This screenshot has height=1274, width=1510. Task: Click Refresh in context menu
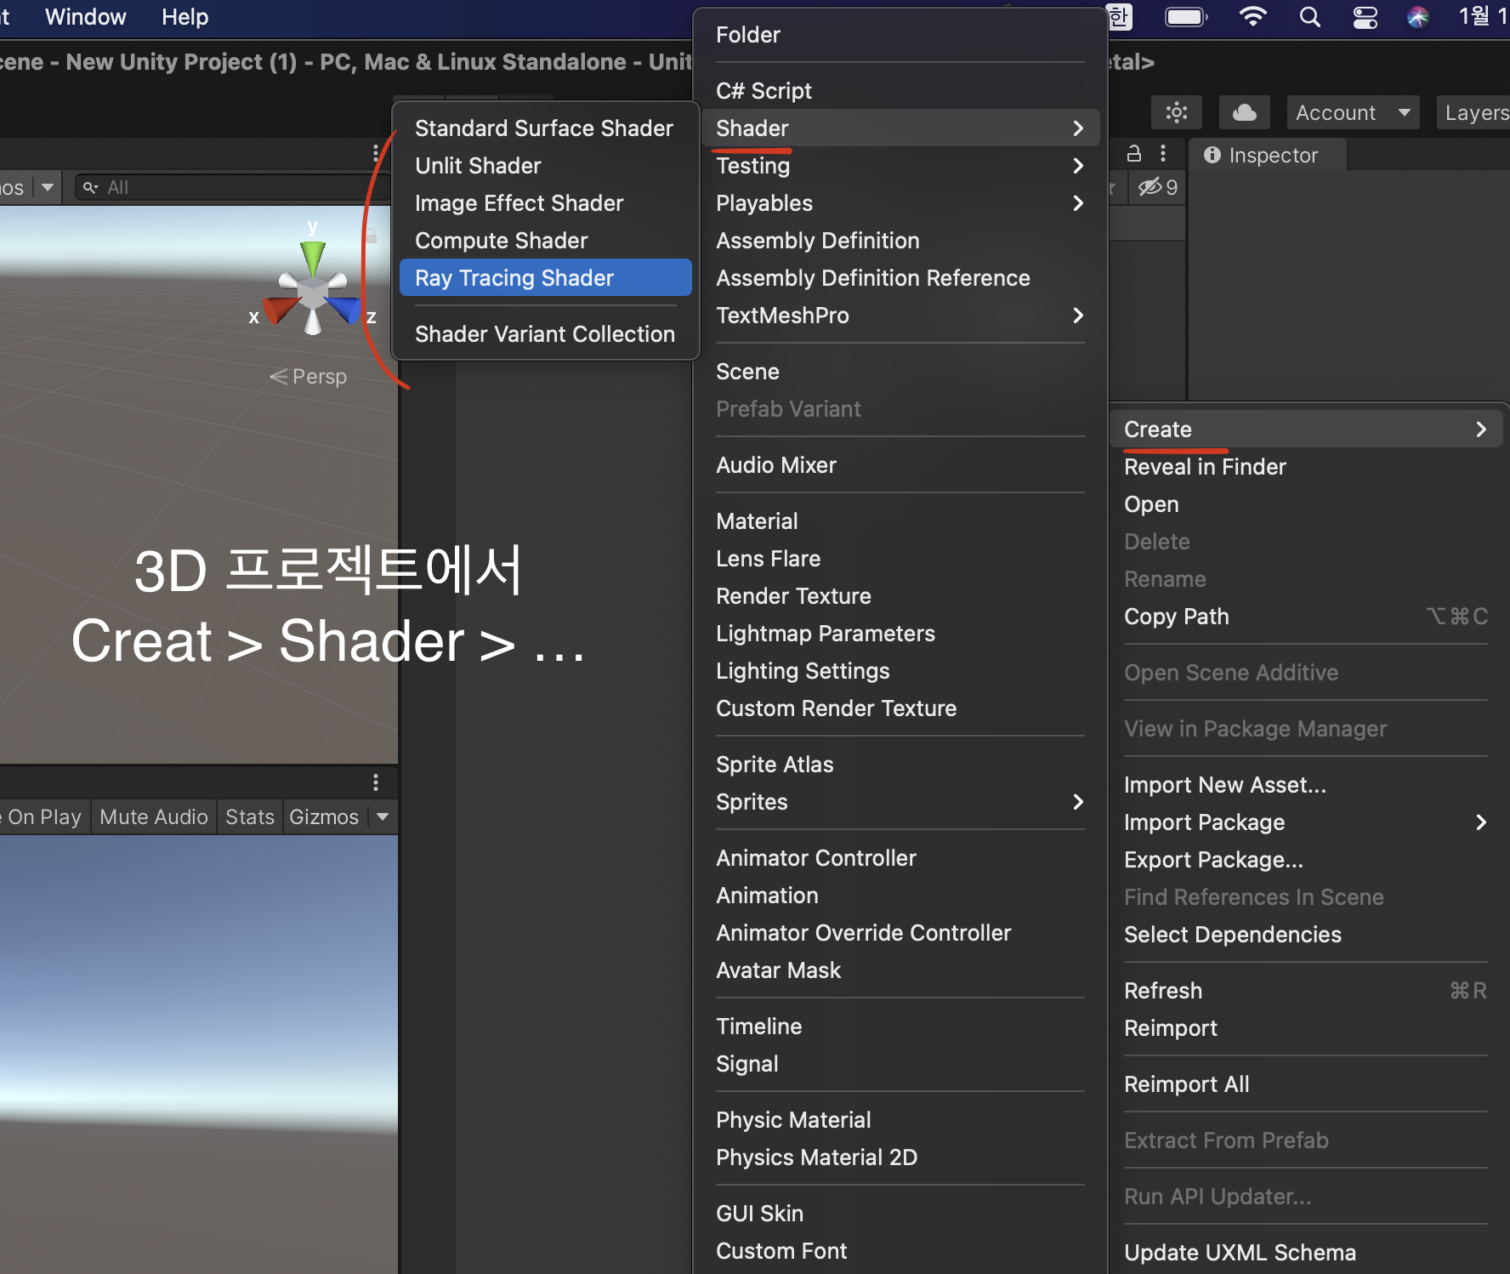coord(1306,991)
